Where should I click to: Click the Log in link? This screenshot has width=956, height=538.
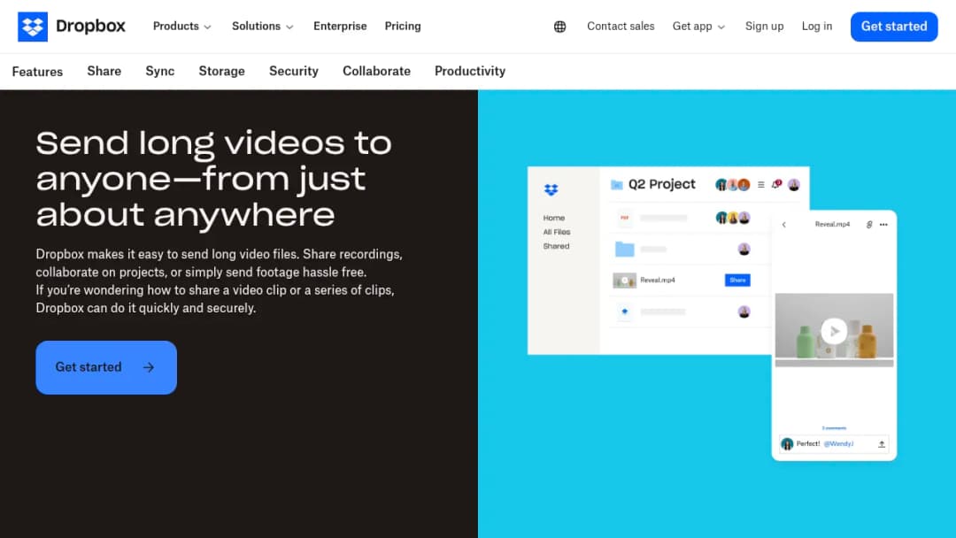click(816, 27)
